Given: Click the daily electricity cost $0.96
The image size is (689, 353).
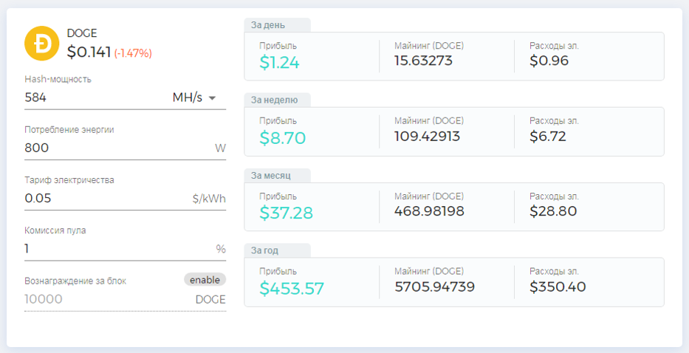Looking at the screenshot, I should (x=549, y=61).
